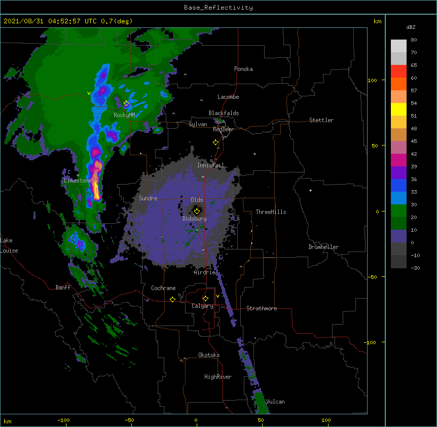Click the Ponoka city label
437x427 pixels.
point(243,69)
